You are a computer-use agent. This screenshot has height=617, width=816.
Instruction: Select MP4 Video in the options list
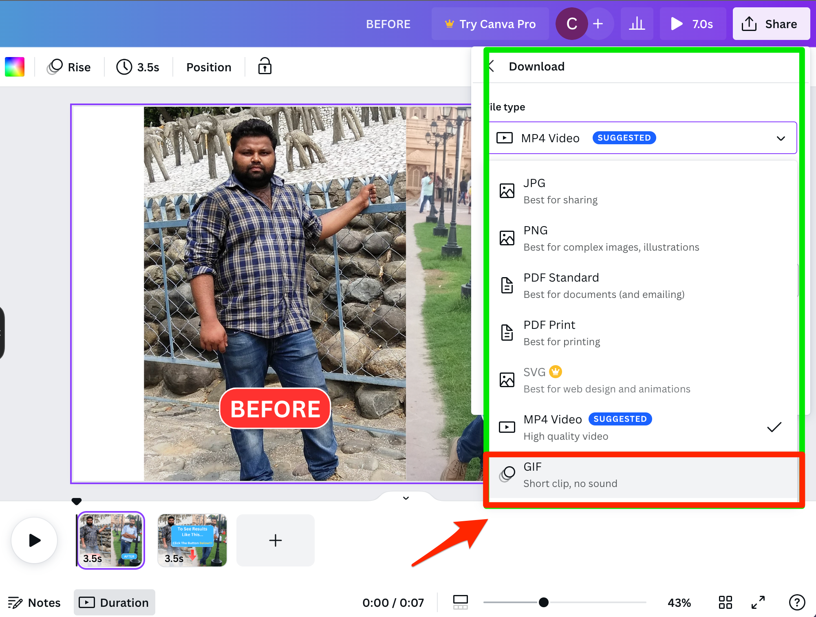click(642, 427)
